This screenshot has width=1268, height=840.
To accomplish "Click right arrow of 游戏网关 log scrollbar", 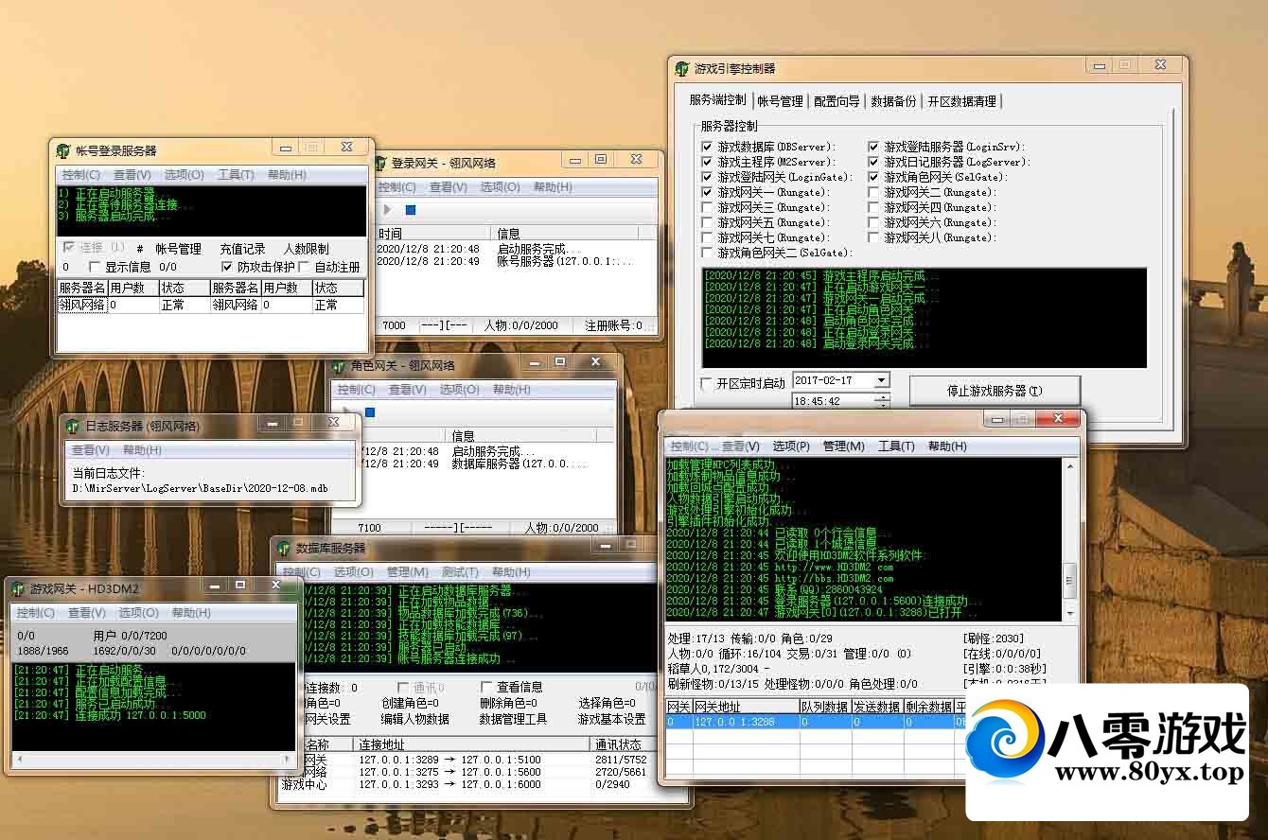I will pos(288,760).
